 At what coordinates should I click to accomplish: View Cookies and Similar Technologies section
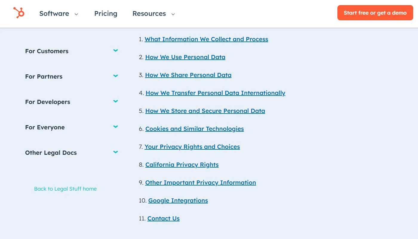(194, 129)
